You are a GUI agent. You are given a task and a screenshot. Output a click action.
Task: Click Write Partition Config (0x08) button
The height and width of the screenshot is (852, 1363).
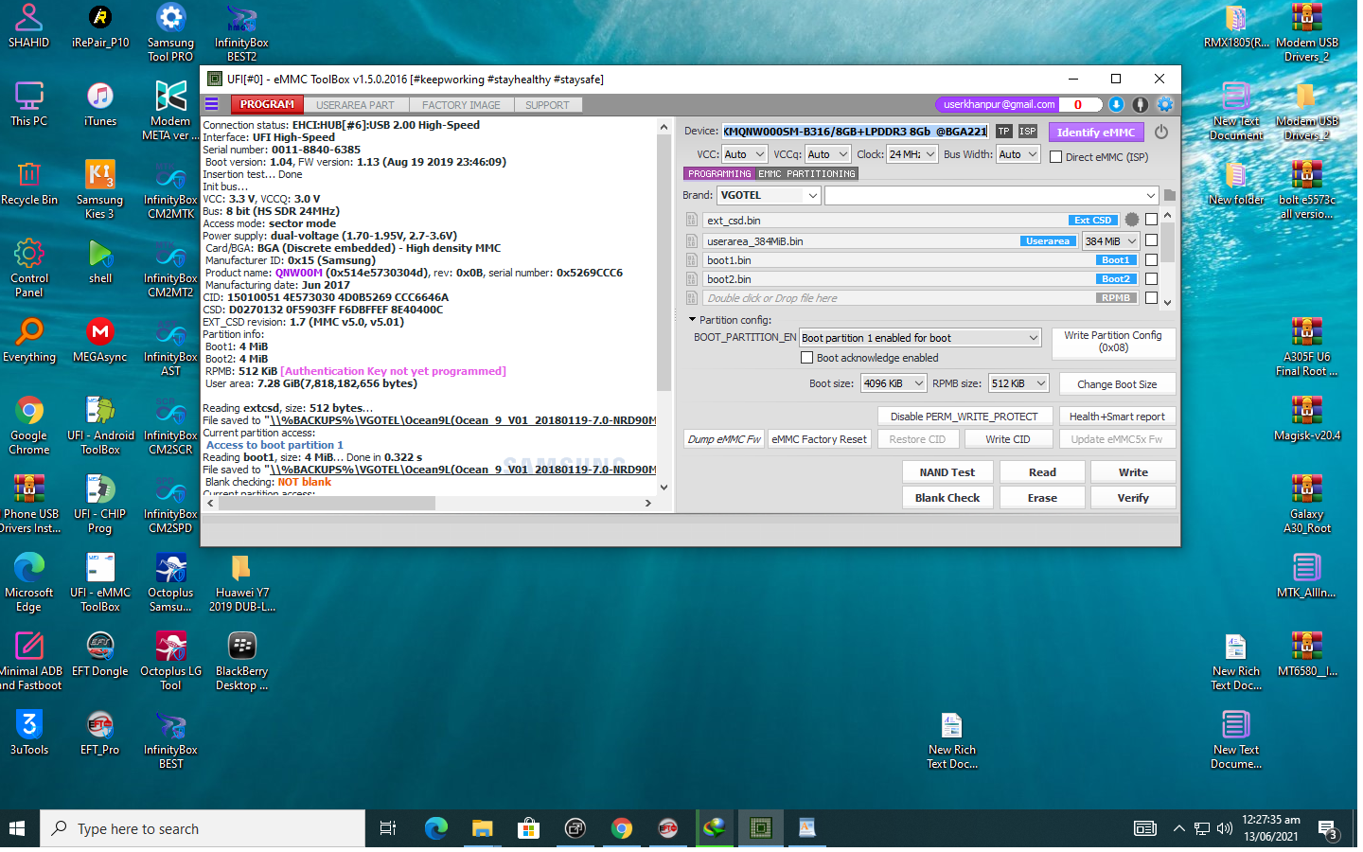[x=1113, y=342]
